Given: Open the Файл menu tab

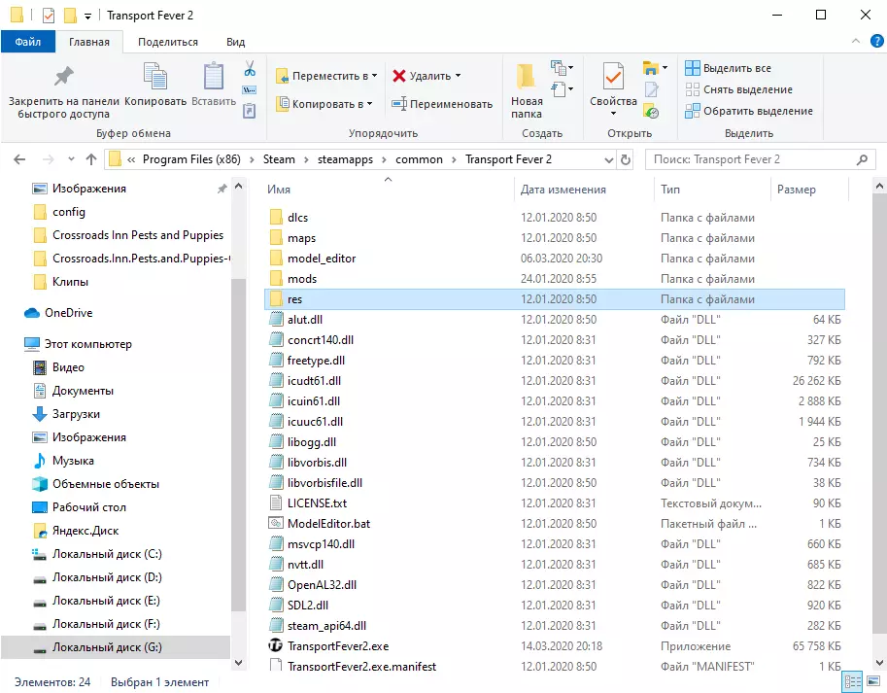Looking at the screenshot, I should coord(28,42).
